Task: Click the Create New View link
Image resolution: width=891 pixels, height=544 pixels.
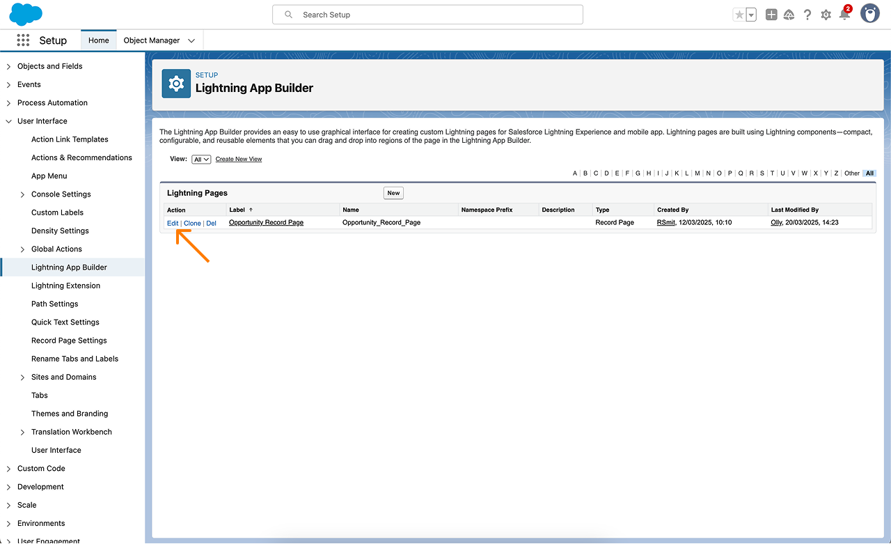Action: pyautogui.click(x=239, y=160)
